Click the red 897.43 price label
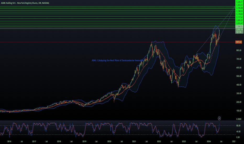Image resolution: width=244 pixels, height=144 pixels. [239, 42]
